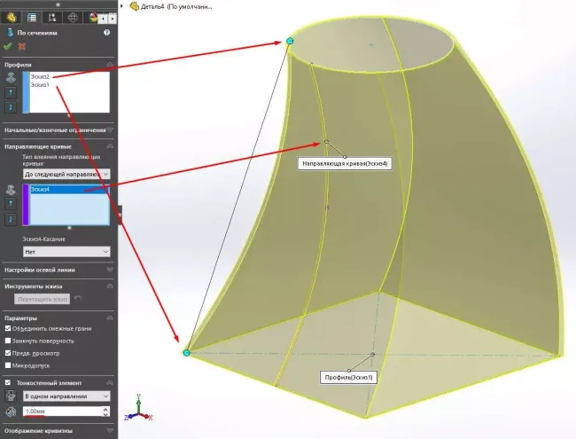This screenshot has height=439, width=576.
Task: Click the Перетащить эскиз button
Action: tap(43, 299)
